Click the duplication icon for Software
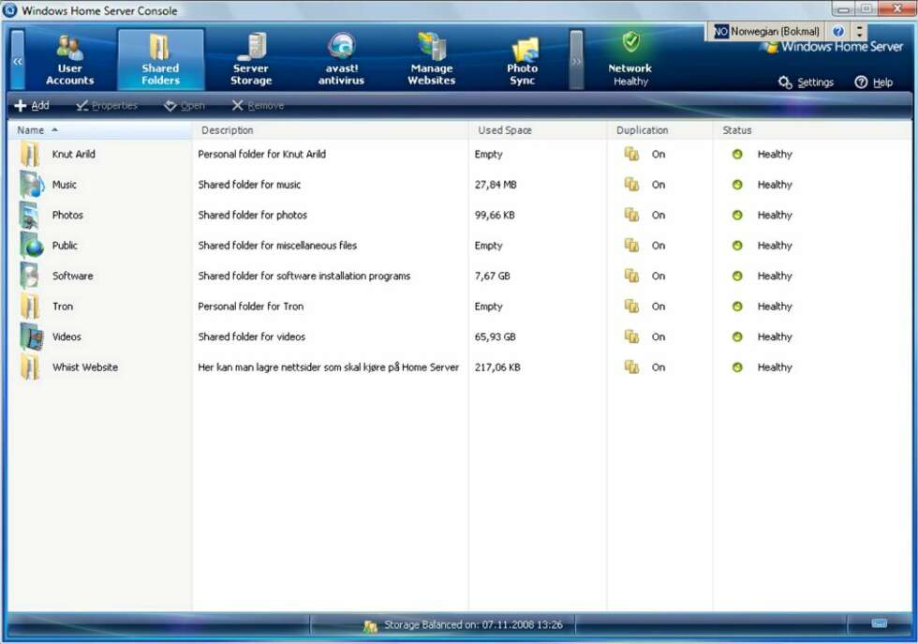Screen dimensions: 918x644 click(631, 276)
